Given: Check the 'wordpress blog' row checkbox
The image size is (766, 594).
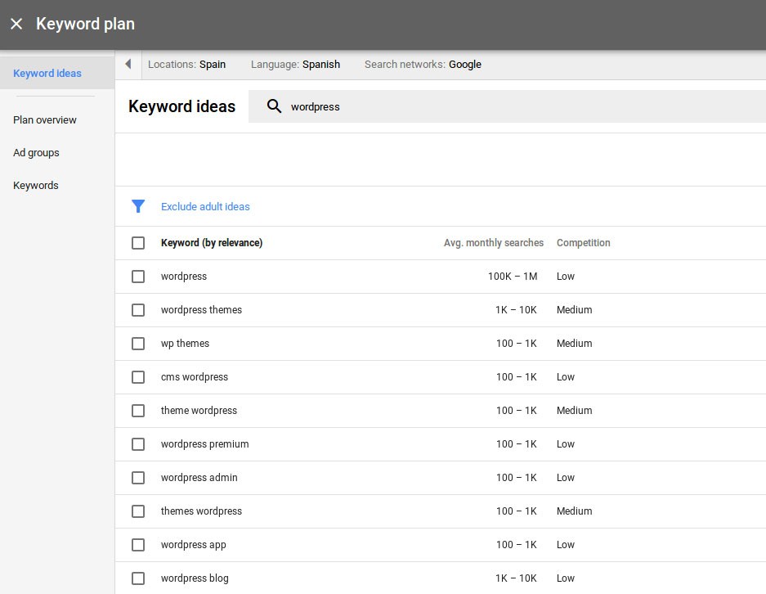Looking at the screenshot, I should click(138, 578).
